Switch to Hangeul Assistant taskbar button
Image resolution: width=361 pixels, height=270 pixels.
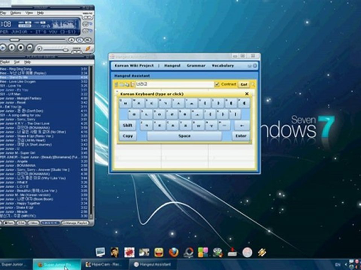point(153,265)
